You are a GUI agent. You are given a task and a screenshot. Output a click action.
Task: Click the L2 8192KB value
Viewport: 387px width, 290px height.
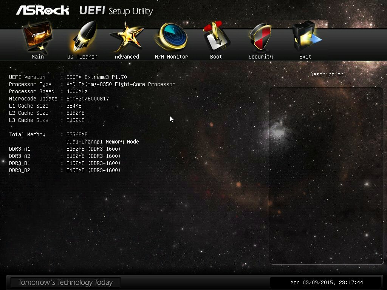click(x=76, y=113)
